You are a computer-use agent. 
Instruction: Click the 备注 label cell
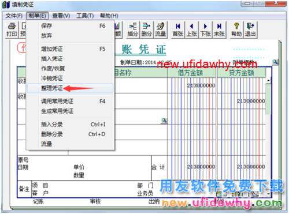click(x=24, y=189)
